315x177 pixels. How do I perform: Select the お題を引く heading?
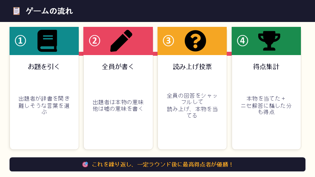tap(44, 67)
